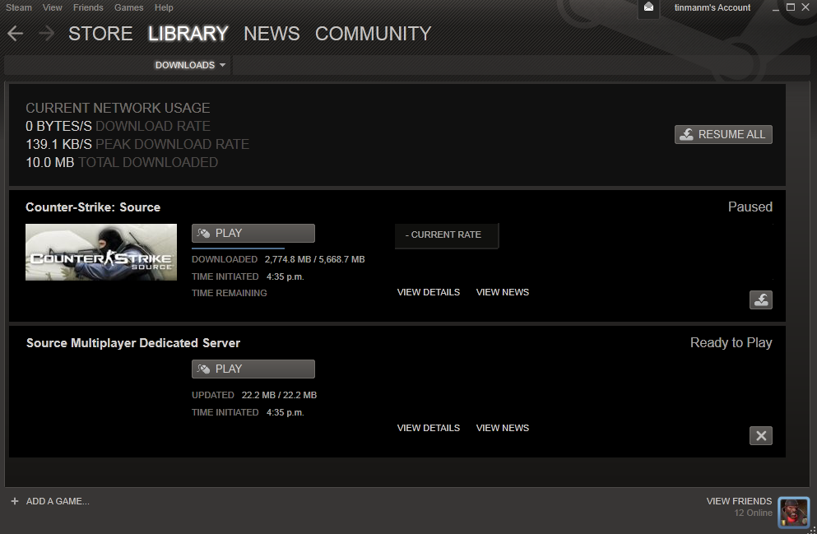817x534 pixels.
Task: Open the friends avatar picture
Action: pos(794,512)
